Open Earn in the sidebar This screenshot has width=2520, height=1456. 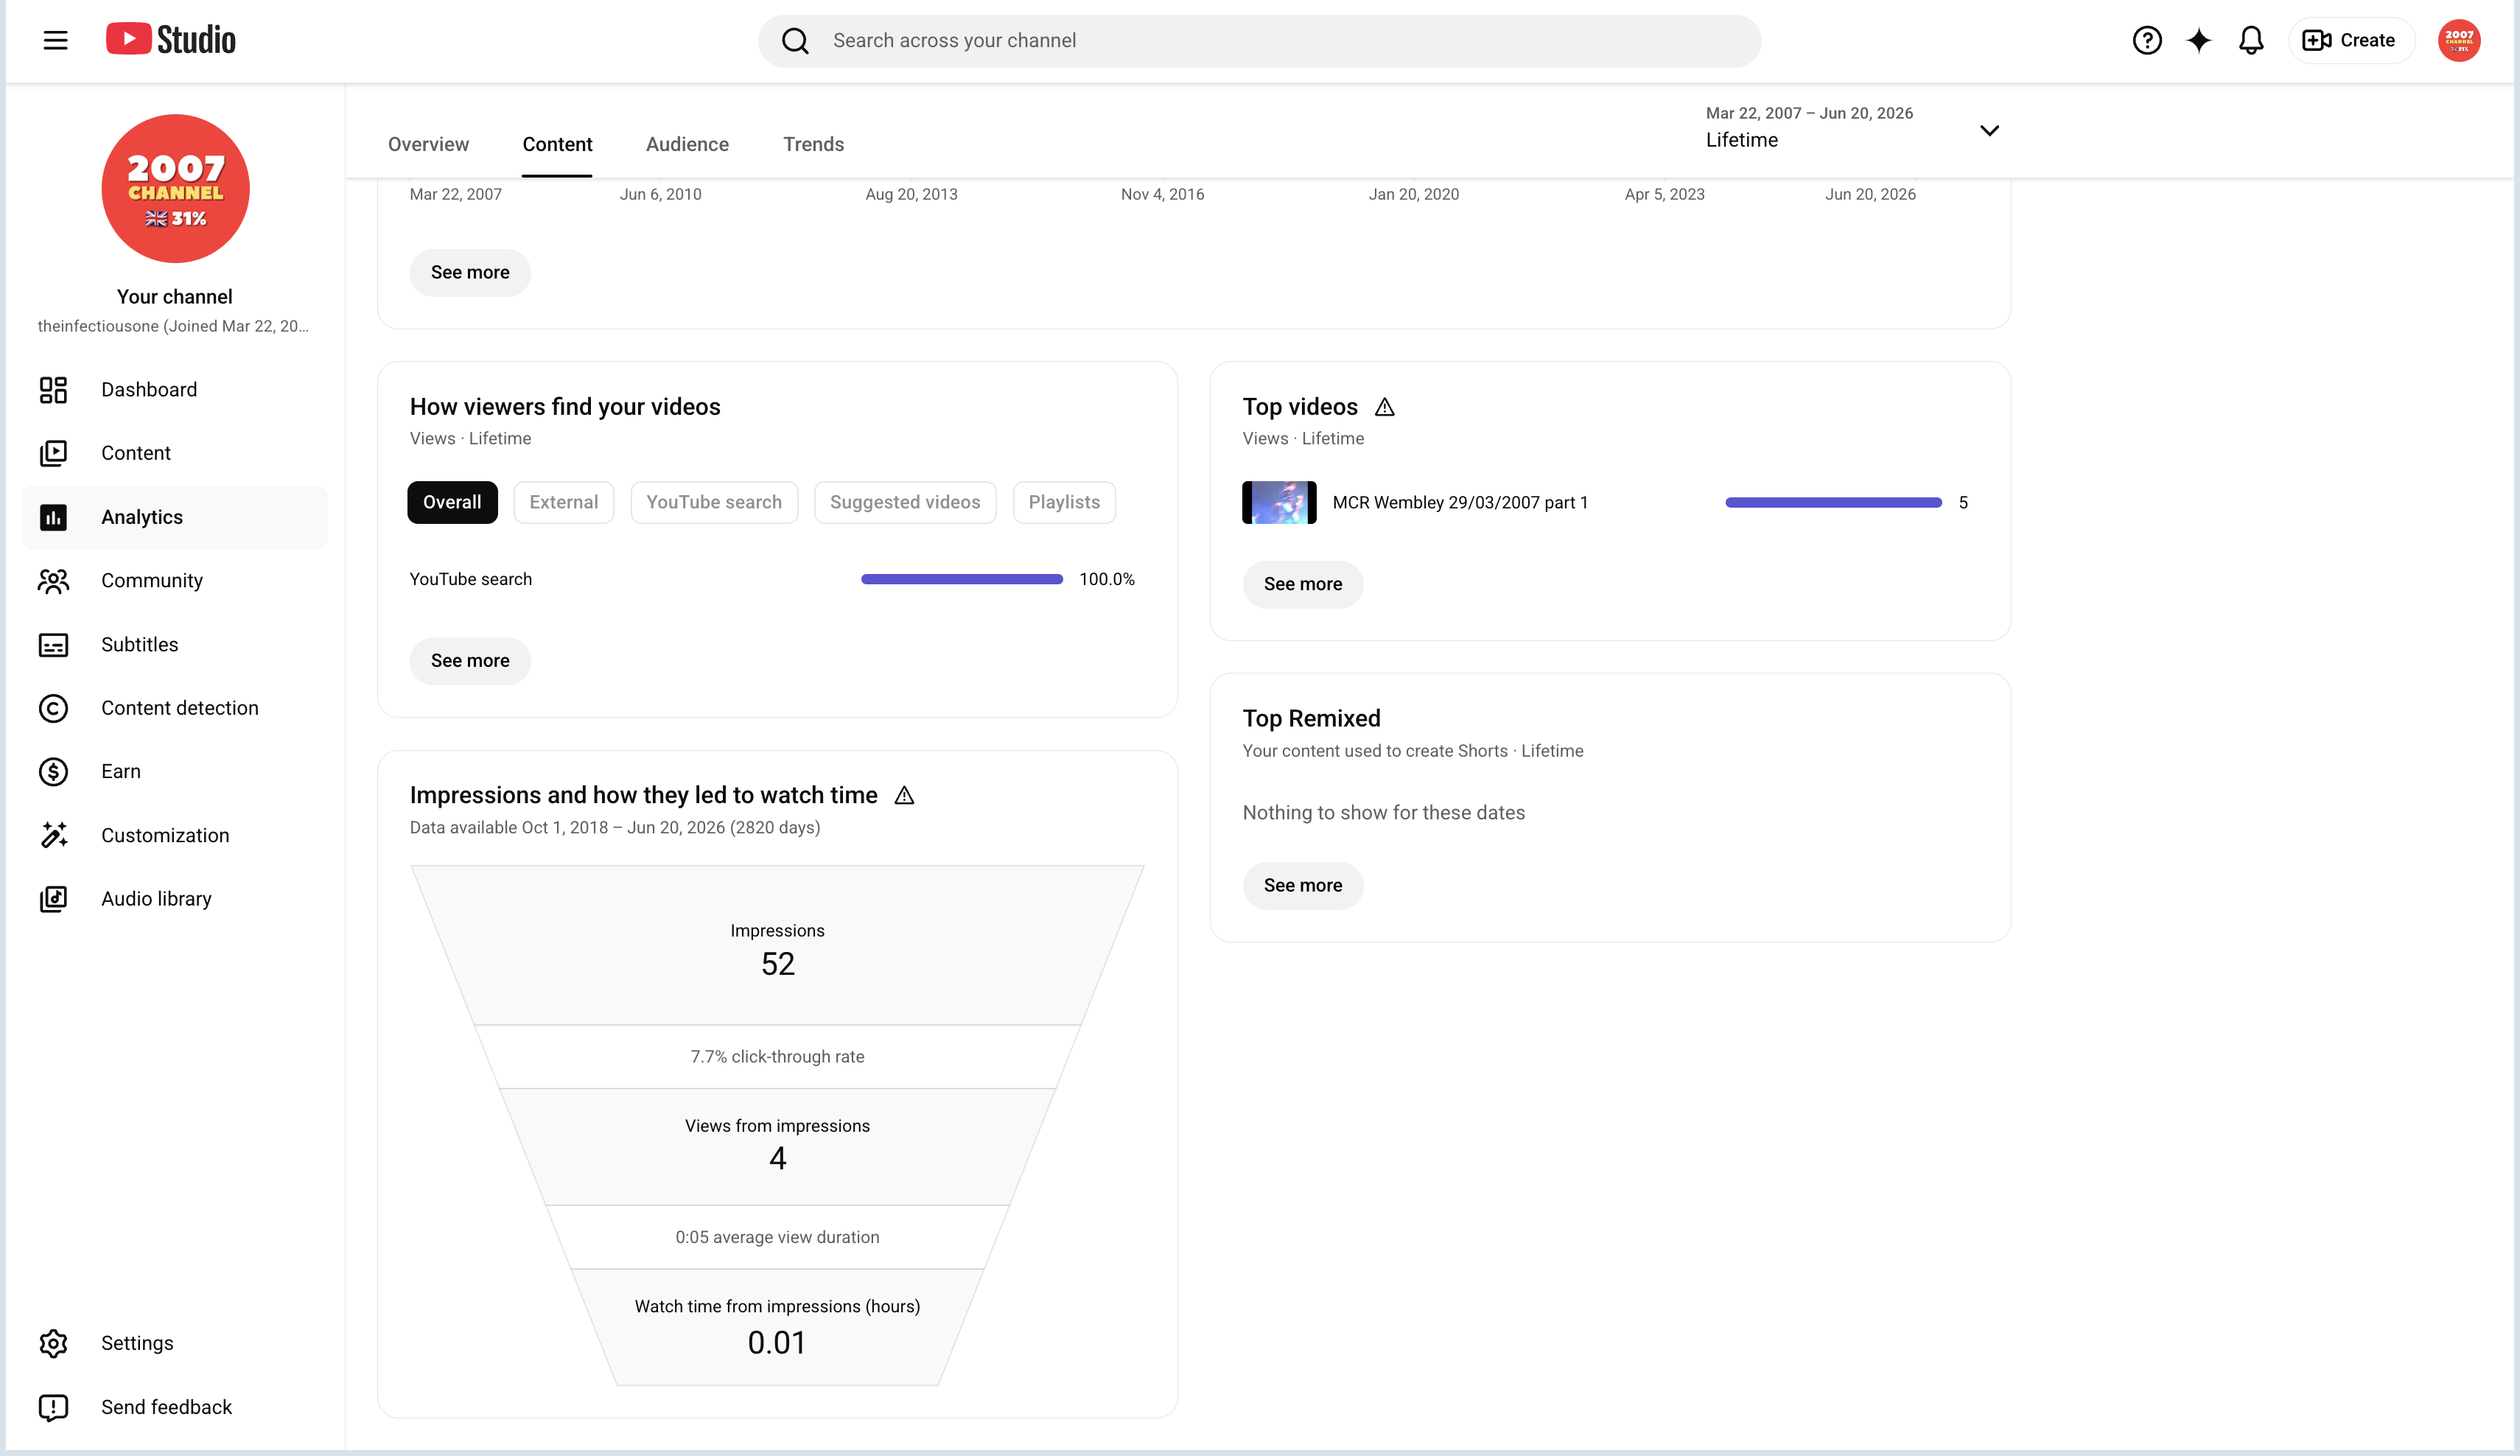tap(175, 772)
